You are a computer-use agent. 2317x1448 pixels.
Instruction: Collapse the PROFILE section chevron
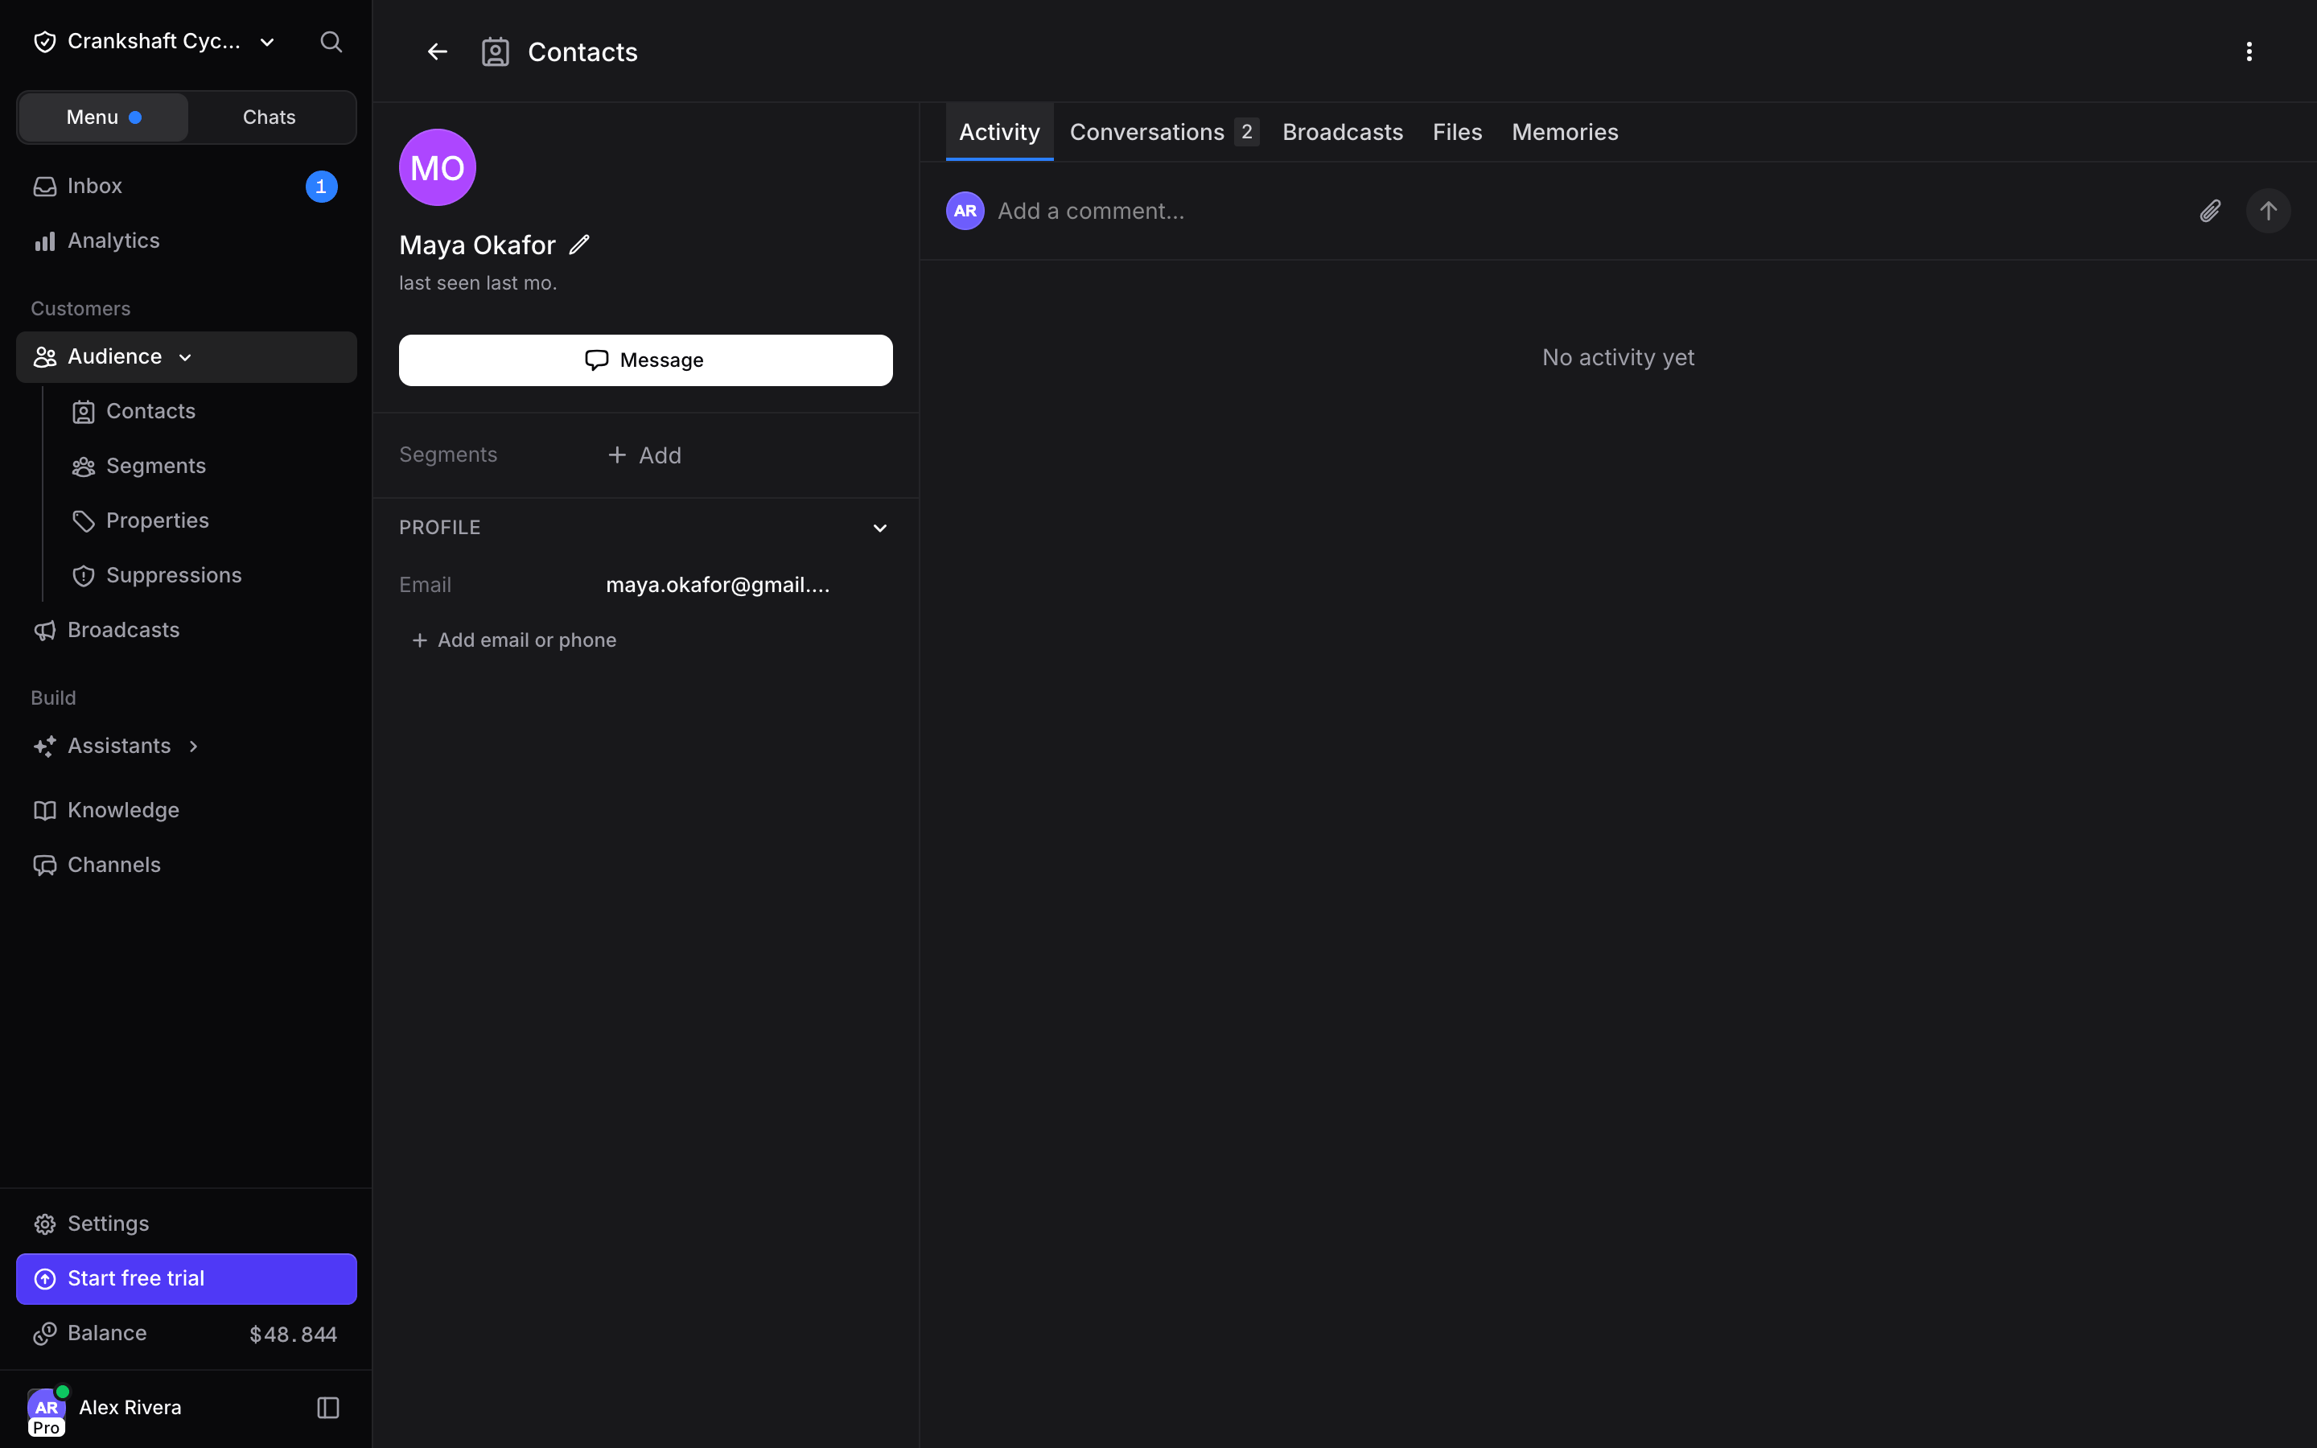coord(879,528)
